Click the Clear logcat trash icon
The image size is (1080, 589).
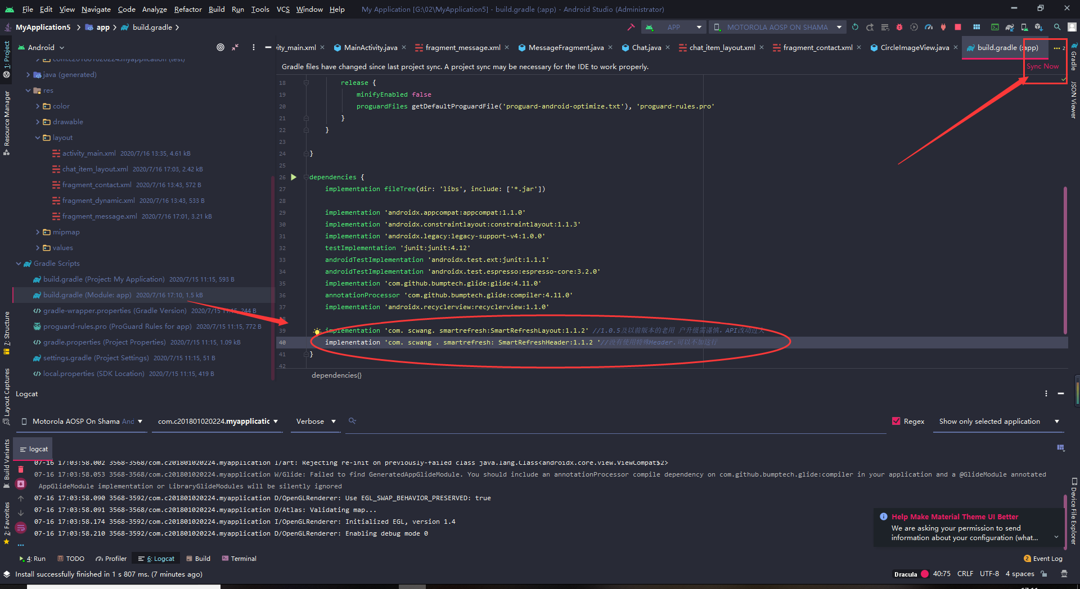(x=21, y=469)
